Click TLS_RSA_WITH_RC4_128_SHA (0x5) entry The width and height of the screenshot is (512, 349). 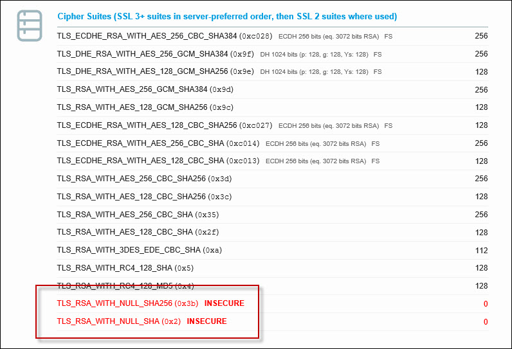(x=125, y=268)
